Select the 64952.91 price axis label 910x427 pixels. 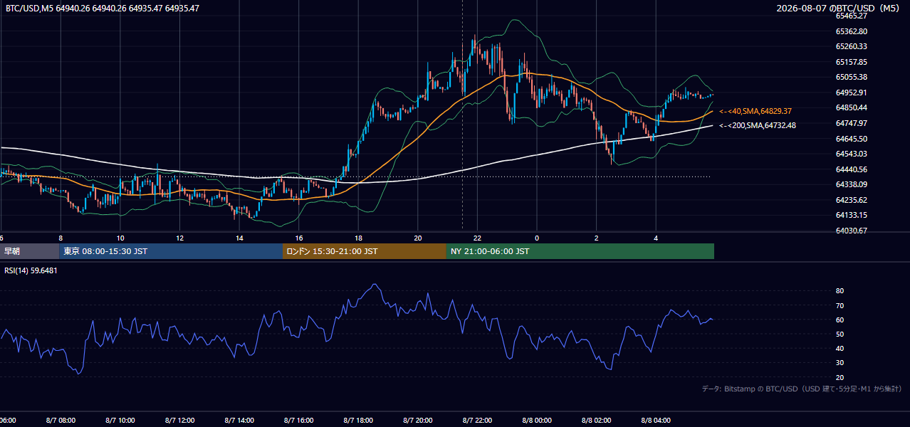click(x=851, y=93)
